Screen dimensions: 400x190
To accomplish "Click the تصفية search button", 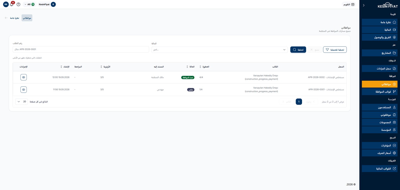I will (x=298, y=50).
